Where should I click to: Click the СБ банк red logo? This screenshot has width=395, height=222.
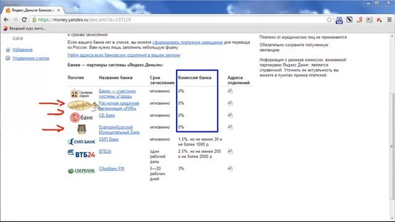81,118
